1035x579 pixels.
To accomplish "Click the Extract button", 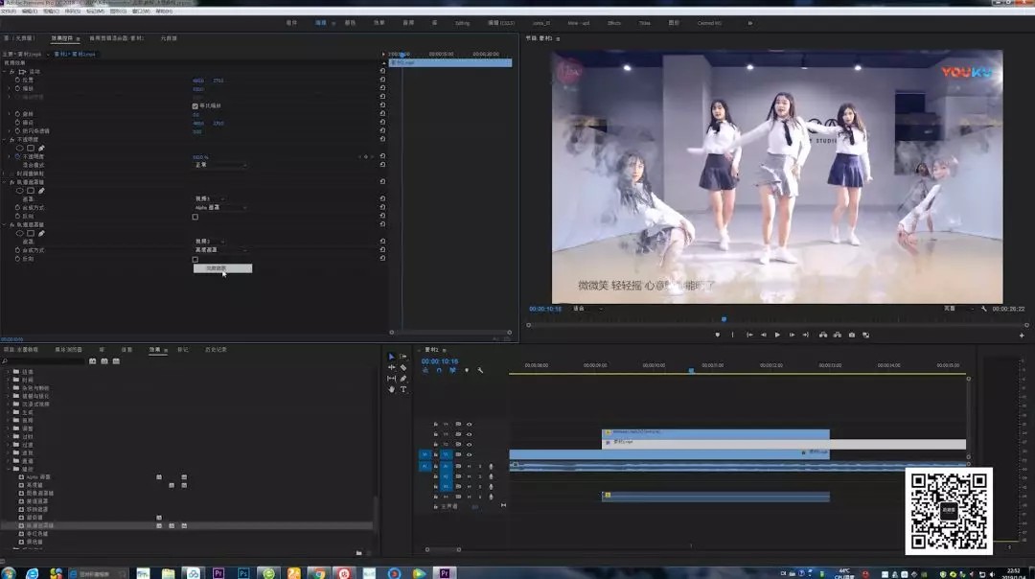I will (837, 335).
